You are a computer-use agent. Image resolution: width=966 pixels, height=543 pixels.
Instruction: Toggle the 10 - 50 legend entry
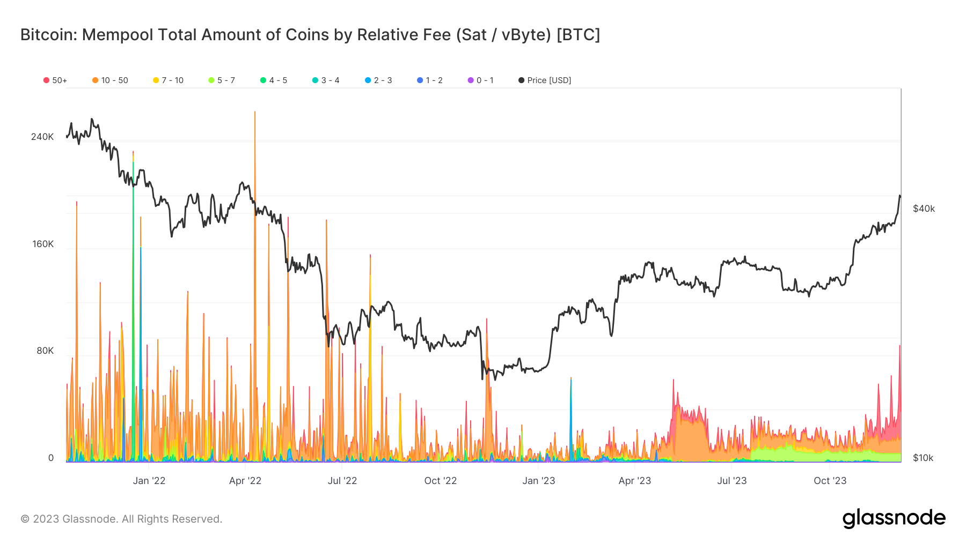[110, 80]
